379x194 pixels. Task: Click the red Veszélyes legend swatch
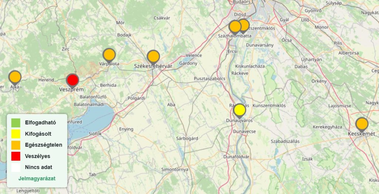pos(16,156)
